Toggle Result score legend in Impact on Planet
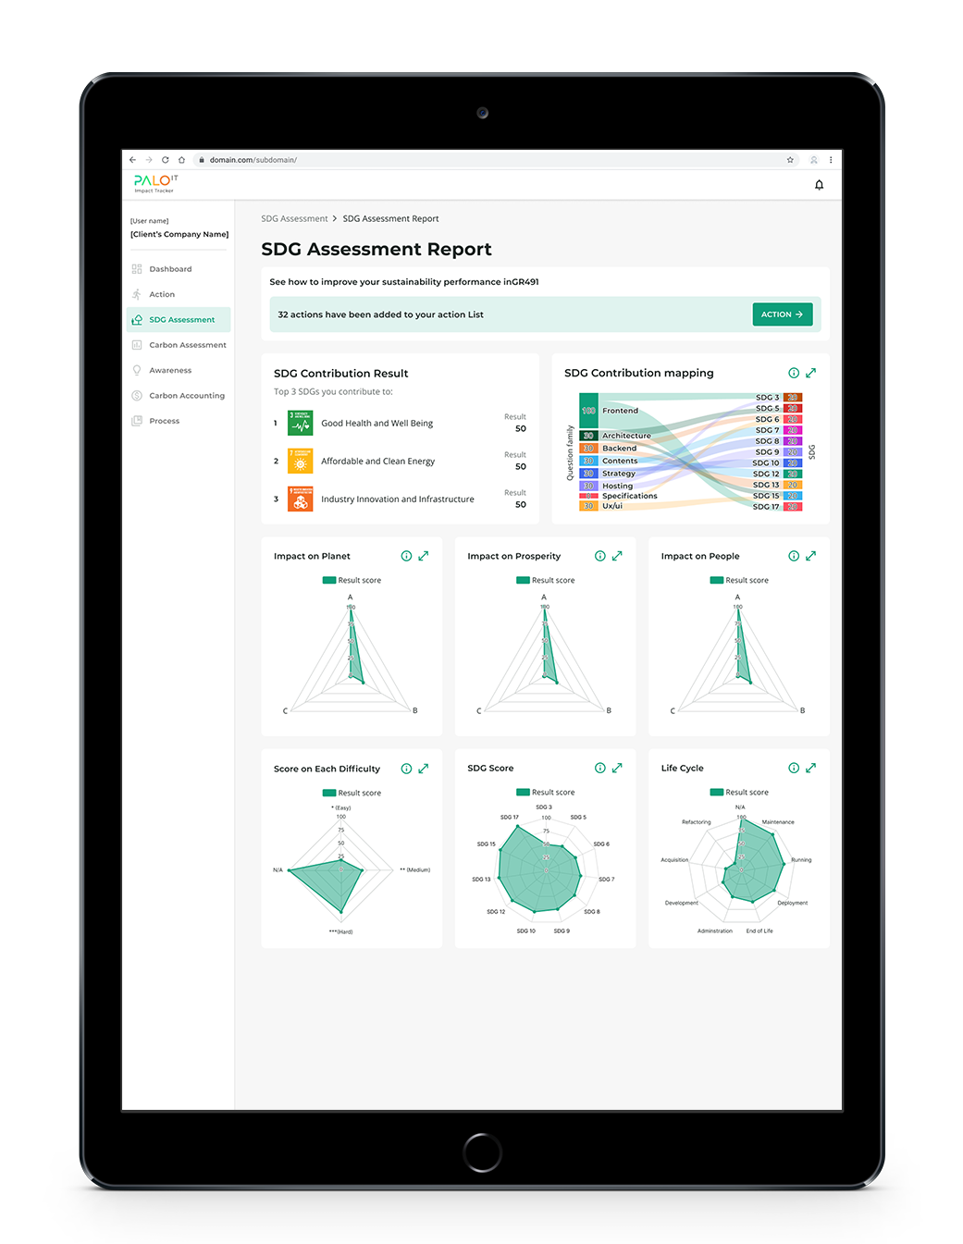Viewport: 963px width, 1244px height. pyautogui.click(x=352, y=581)
